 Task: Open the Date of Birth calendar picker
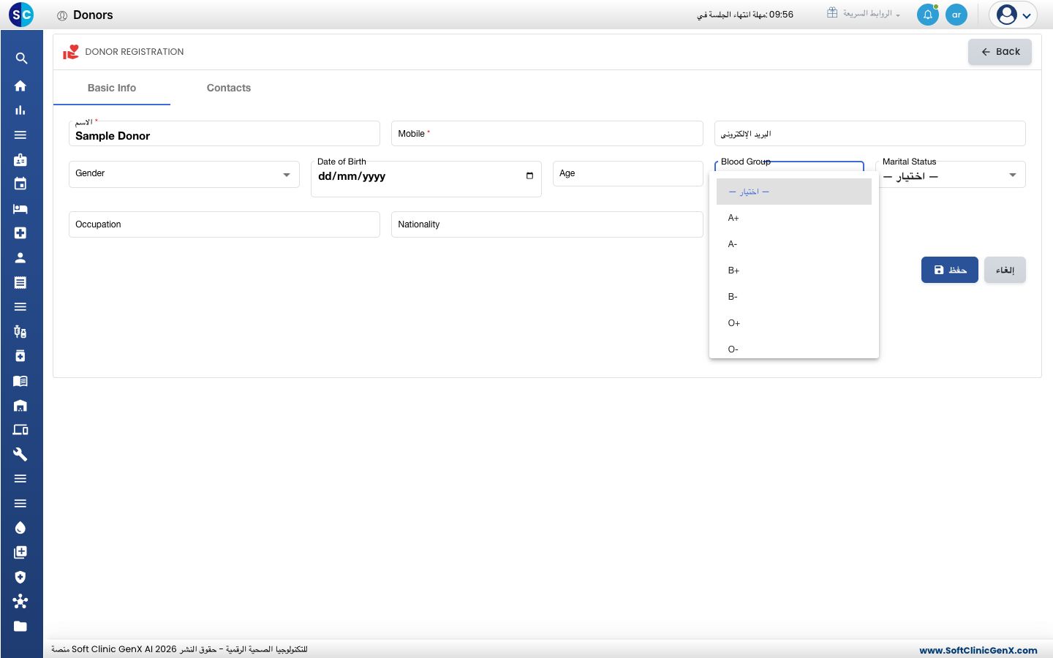(x=529, y=175)
